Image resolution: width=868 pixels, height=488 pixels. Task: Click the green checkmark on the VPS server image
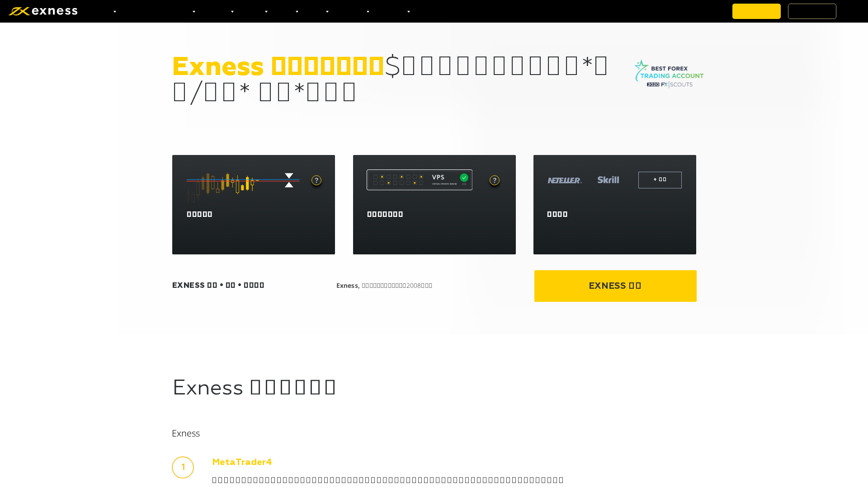click(464, 177)
